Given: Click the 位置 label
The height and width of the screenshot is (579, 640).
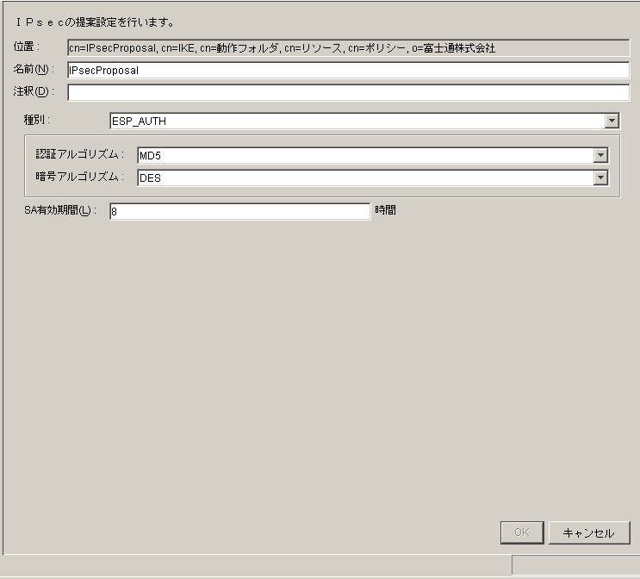Looking at the screenshot, I should coord(27,47).
